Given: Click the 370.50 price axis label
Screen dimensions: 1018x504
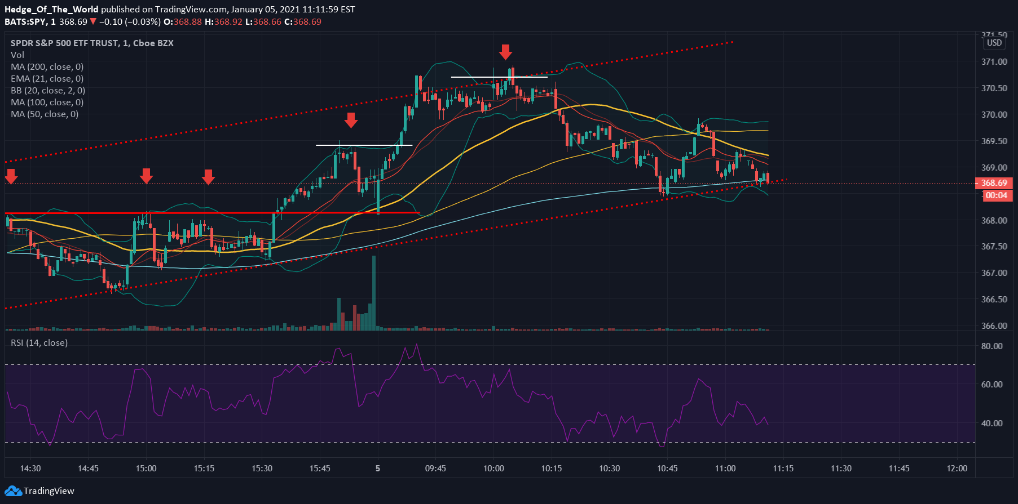Looking at the screenshot, I should (x=994, y=88).
